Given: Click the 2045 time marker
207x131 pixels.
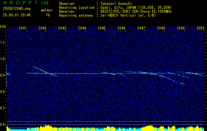Looking at the screenshot, I should click(102, 28).
